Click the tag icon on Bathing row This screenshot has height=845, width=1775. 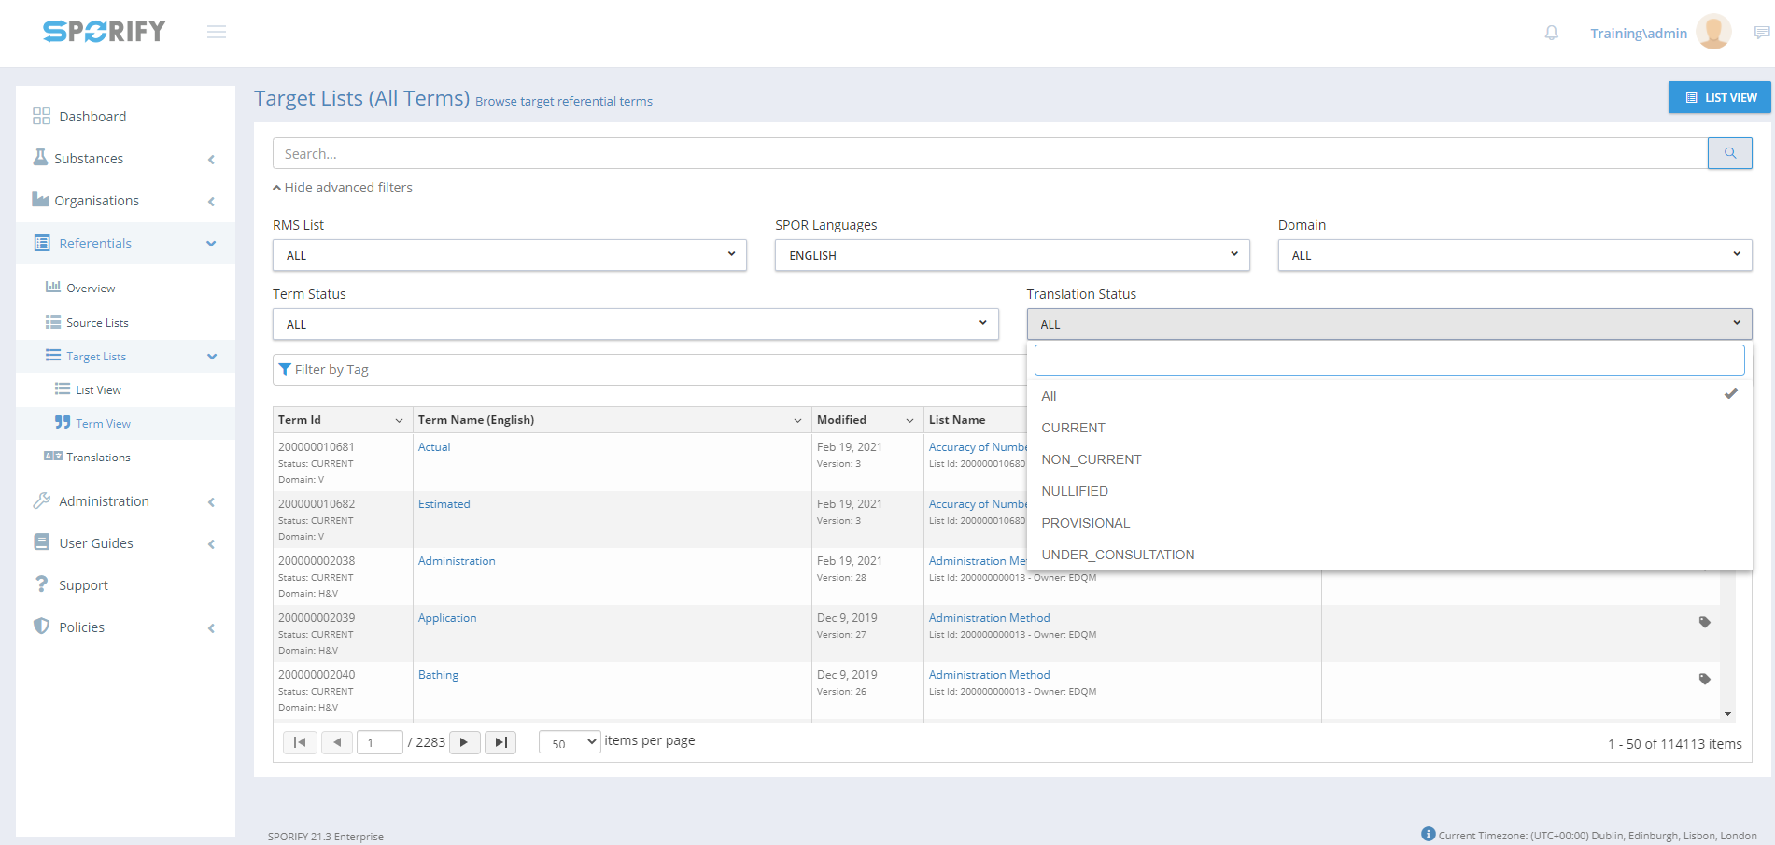click(x=1704, y=679)
